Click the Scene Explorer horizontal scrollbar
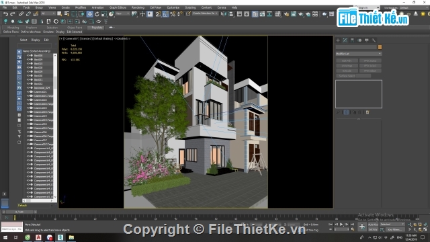This screenshot has height=242, width=430. [x=38, y=200]
